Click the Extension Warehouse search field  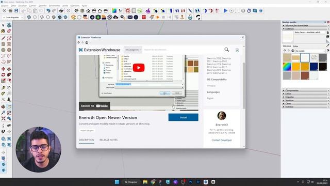(183, 50)
